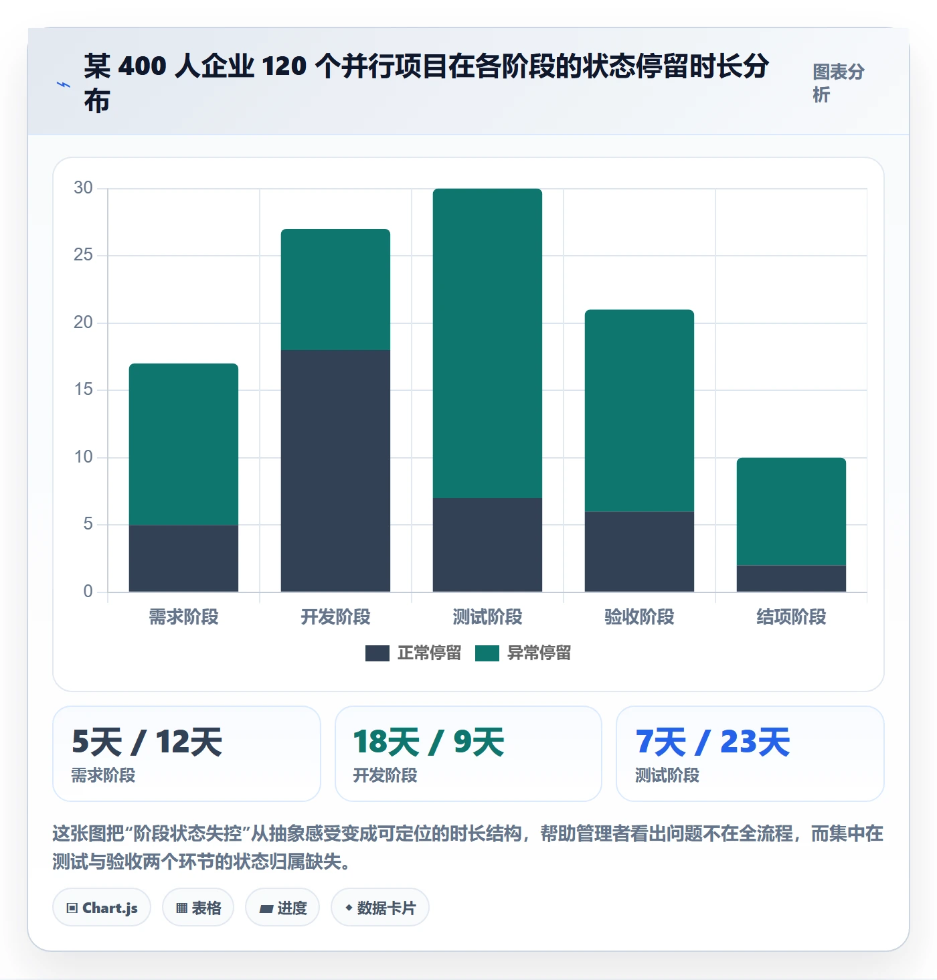This screenshot has height=980, width=937.
Task: Select the 进度 tag chip
Action: pyautogui.click(x=282, y=908)
